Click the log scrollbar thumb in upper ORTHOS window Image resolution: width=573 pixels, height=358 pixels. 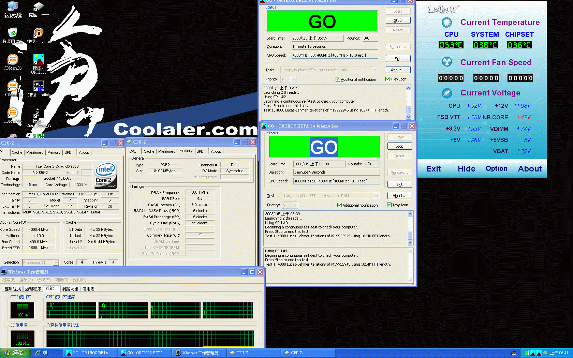tap(408, 109)
